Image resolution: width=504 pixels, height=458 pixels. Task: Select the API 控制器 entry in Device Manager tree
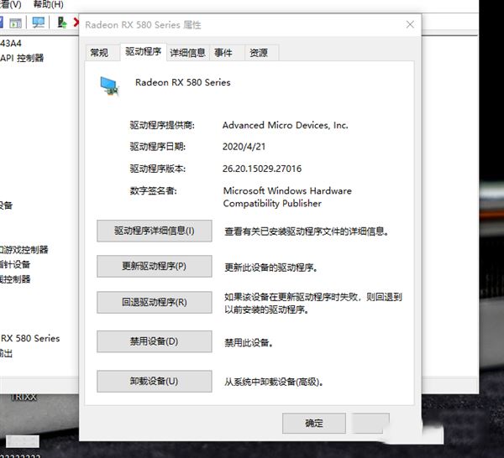pos(22,58)
